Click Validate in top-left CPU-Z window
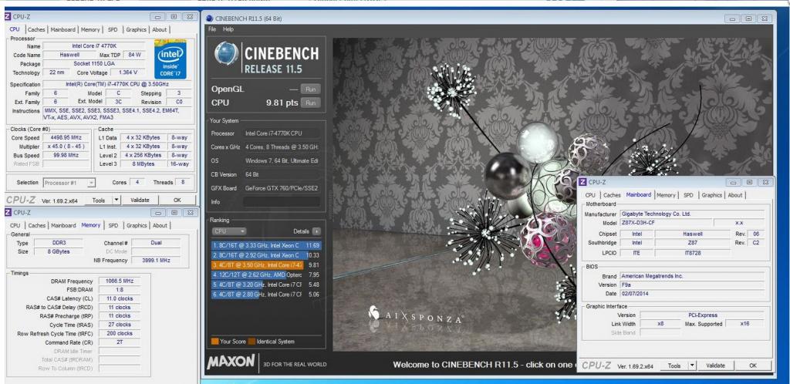The width and height of the screenshot is (790, 384). tap(140, 200)
